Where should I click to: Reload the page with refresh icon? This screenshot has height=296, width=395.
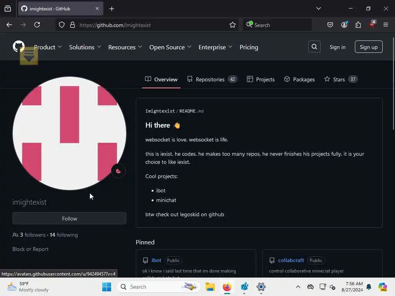(x=37, y=25)
